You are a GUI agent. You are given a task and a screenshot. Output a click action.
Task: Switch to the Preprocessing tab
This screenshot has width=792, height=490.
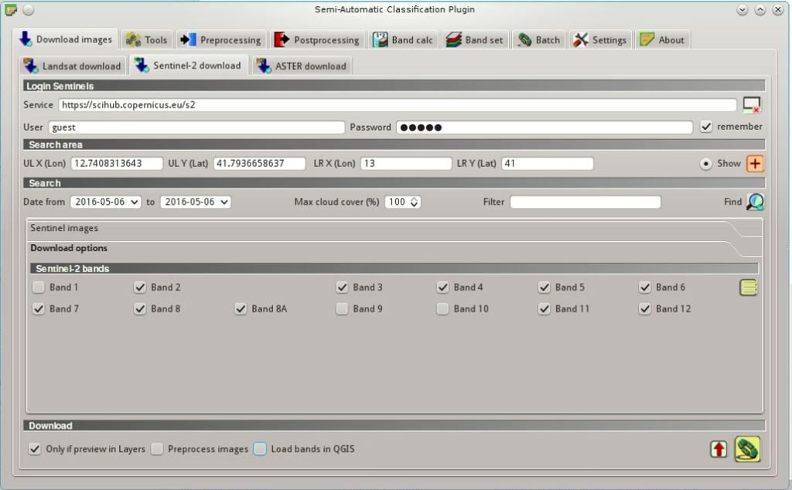[x=220, y=40]
